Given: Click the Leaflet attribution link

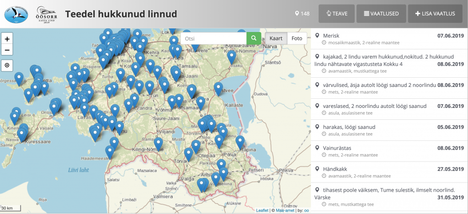Looking at the screenshot, I should pos(262,210).
